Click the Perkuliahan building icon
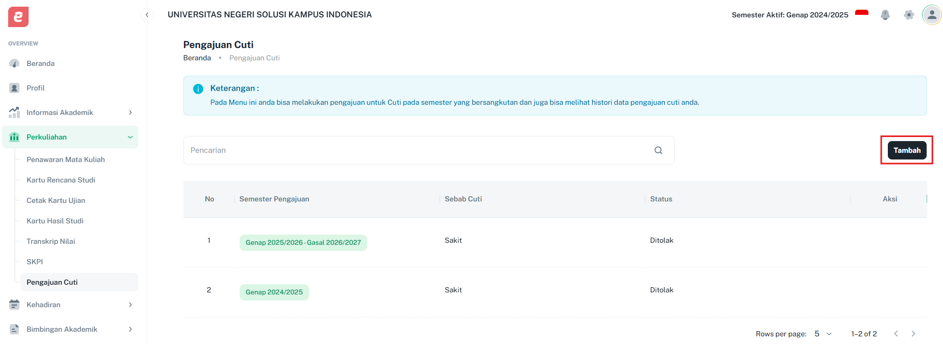This screenshot has width=943, height=344. pyautogui.click(x=14, y=137)
